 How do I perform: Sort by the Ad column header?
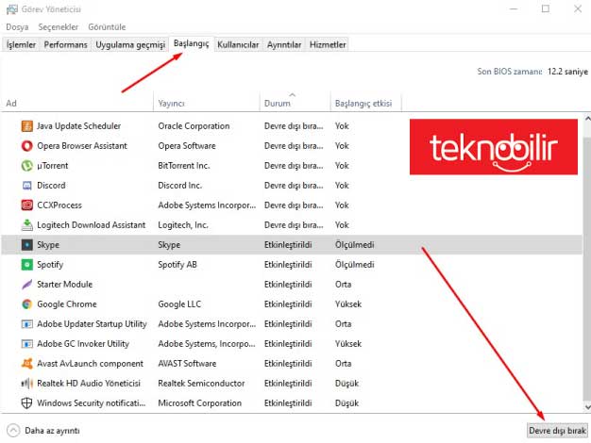(77, 103)
